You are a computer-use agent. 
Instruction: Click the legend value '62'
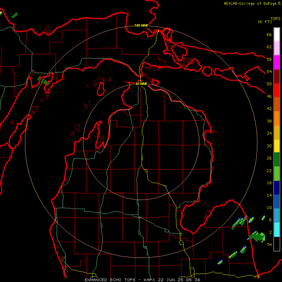click(269, 47)
